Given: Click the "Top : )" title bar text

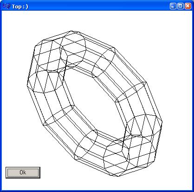Looking at the screenshot, I should click(x=20, y=7).
